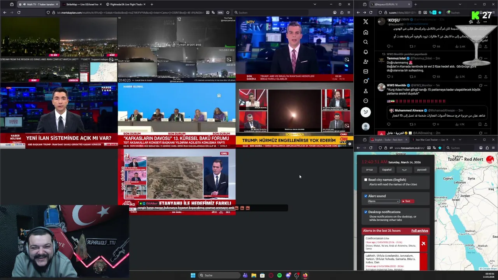Reload the Multi TV page

[x=19, y=12]
